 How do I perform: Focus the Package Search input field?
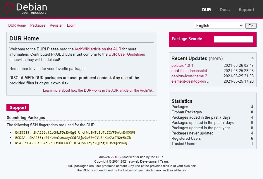(233, 39)
